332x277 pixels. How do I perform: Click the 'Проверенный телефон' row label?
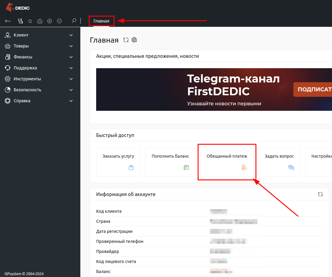[120, 241]
